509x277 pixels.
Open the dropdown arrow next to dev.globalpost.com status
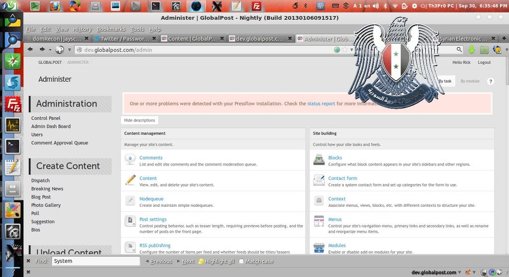[459, 272]
